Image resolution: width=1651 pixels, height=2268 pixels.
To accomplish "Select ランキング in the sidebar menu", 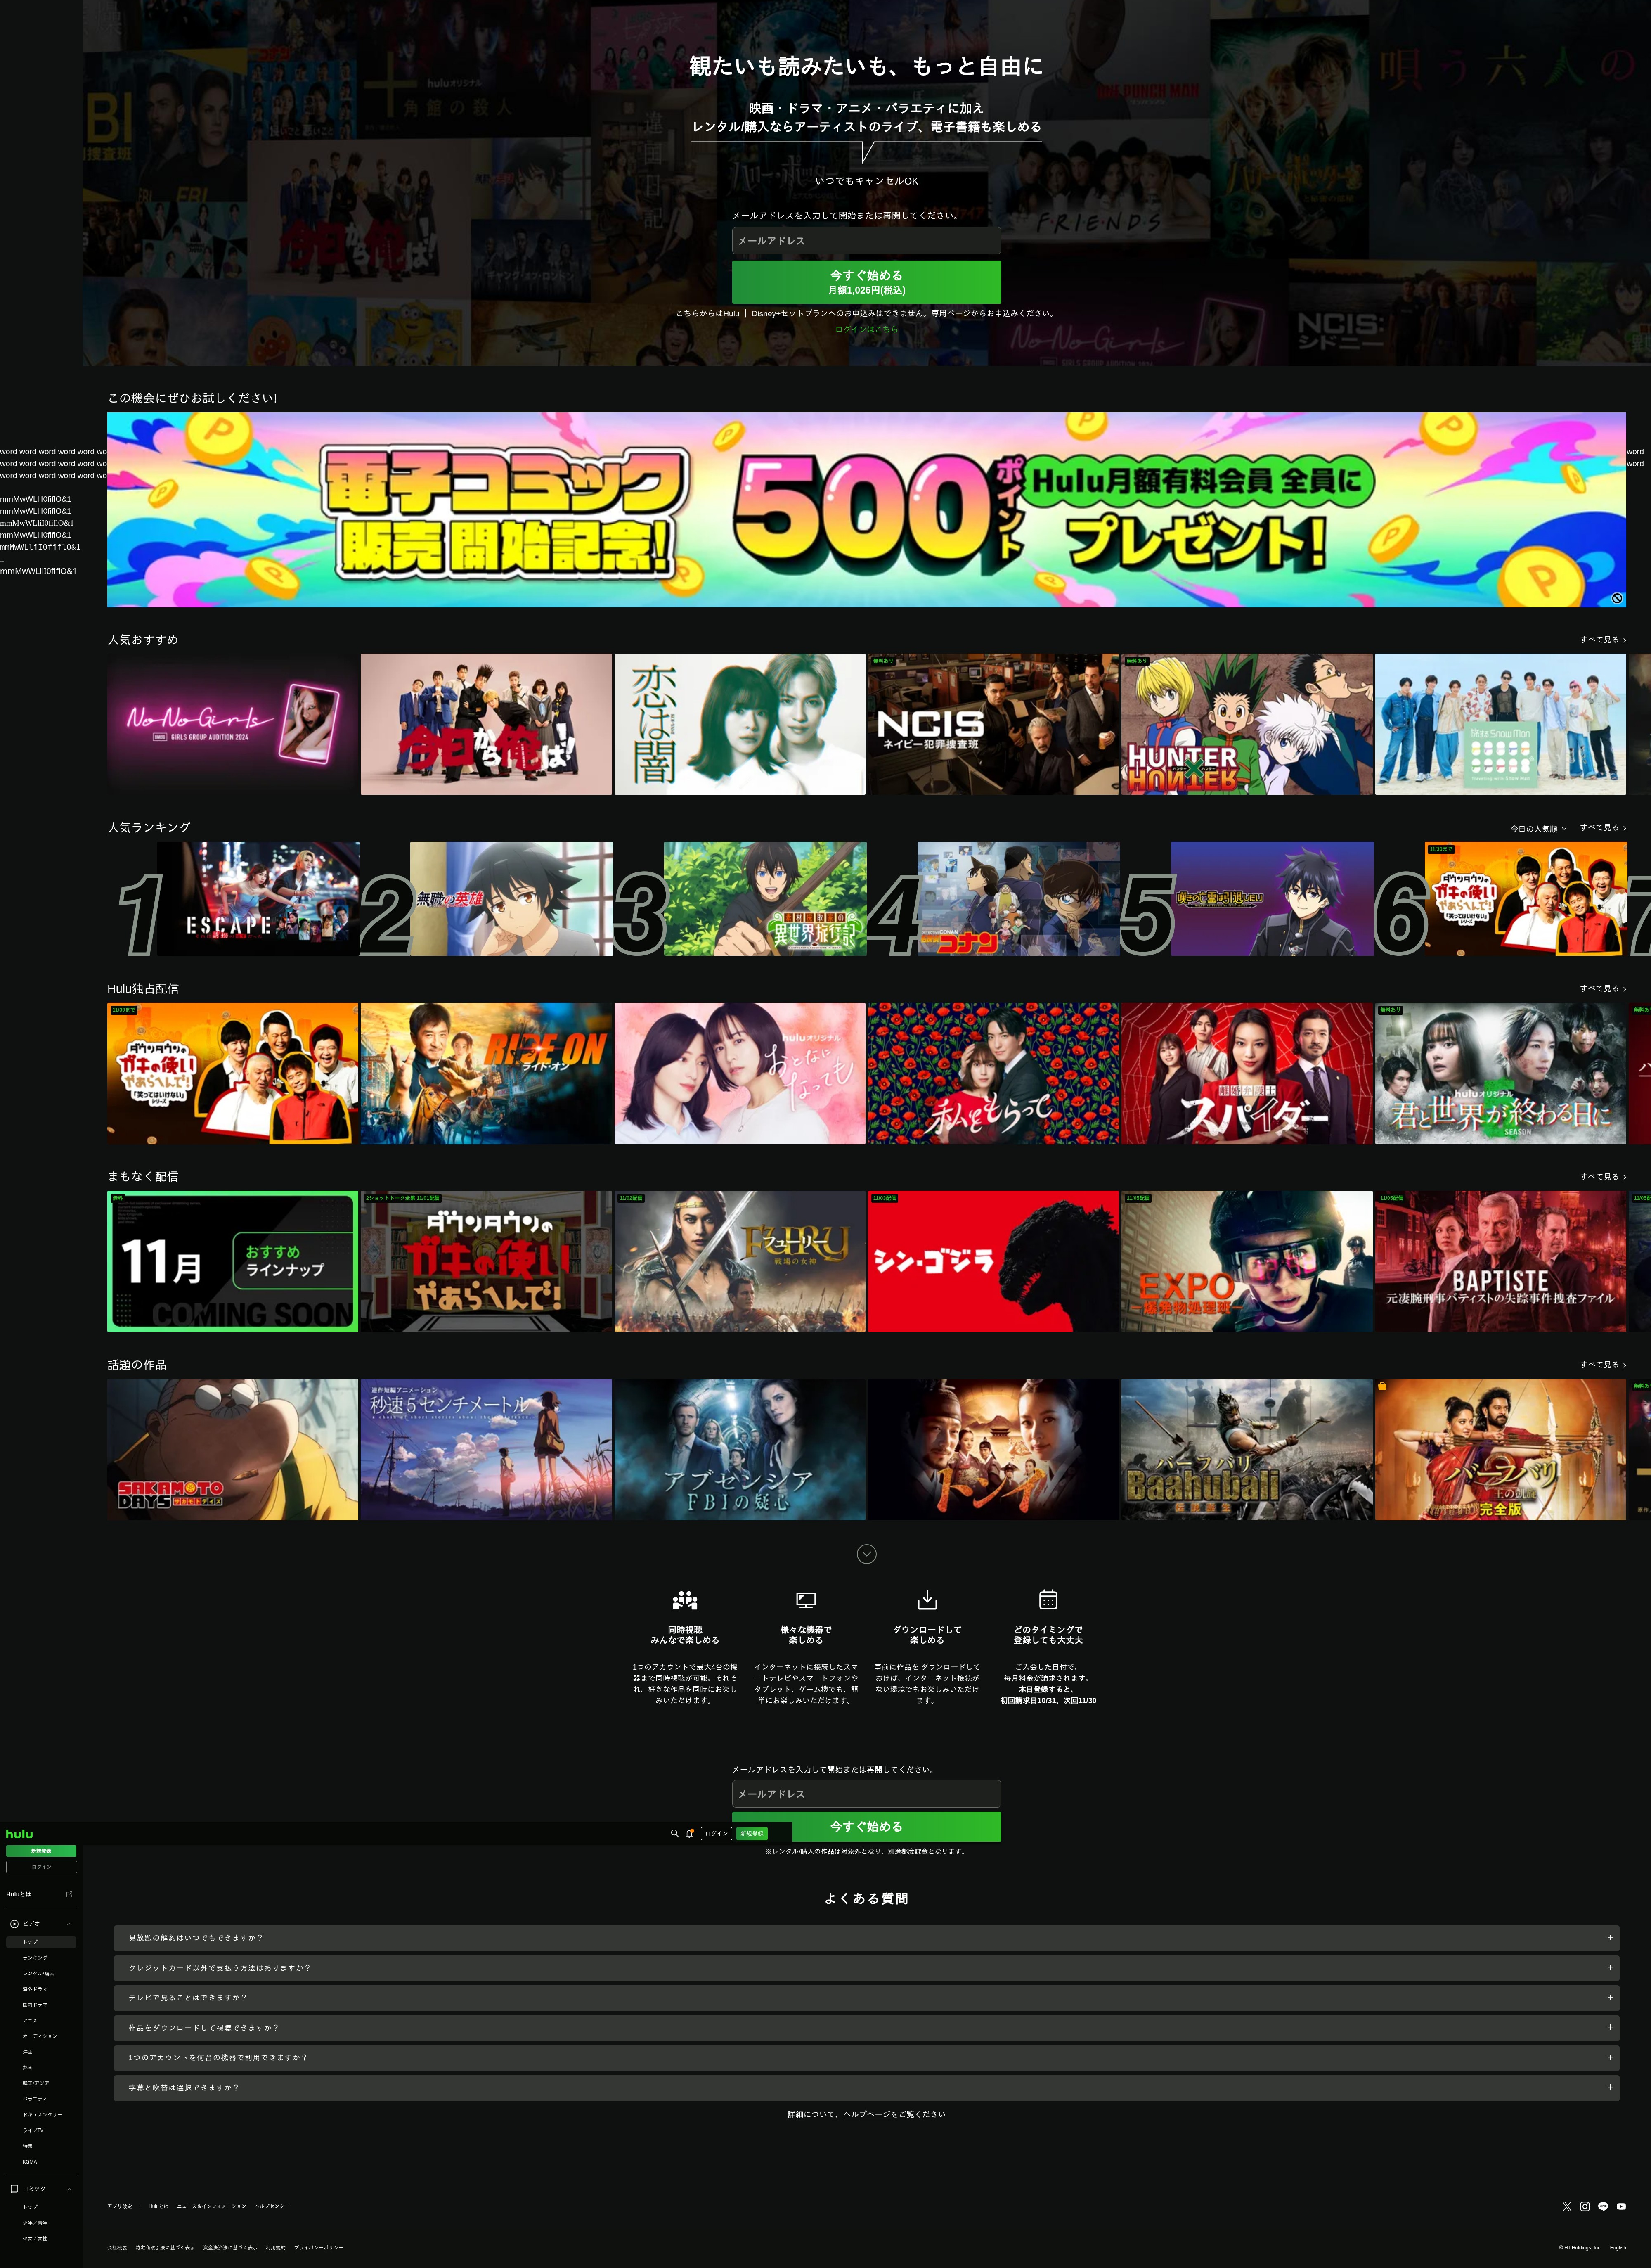I will (35, 1958).
